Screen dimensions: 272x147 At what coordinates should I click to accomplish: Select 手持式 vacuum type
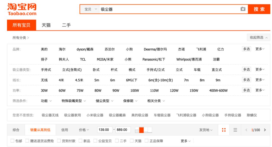tap(46, 70)
